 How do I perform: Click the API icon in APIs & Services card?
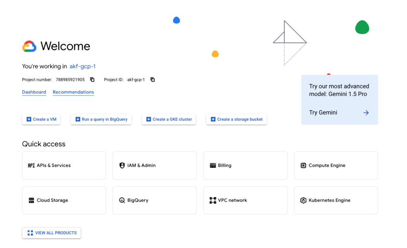pyautogui.click(x=31, y=165)
